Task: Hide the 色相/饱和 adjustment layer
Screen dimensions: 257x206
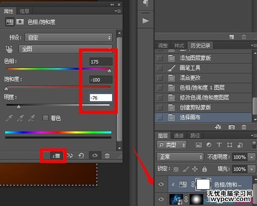Action: tap(161, 184)
